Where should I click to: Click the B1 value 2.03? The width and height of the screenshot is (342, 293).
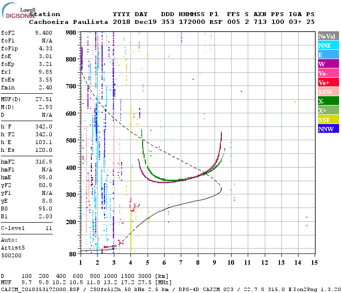click(45, 217)
